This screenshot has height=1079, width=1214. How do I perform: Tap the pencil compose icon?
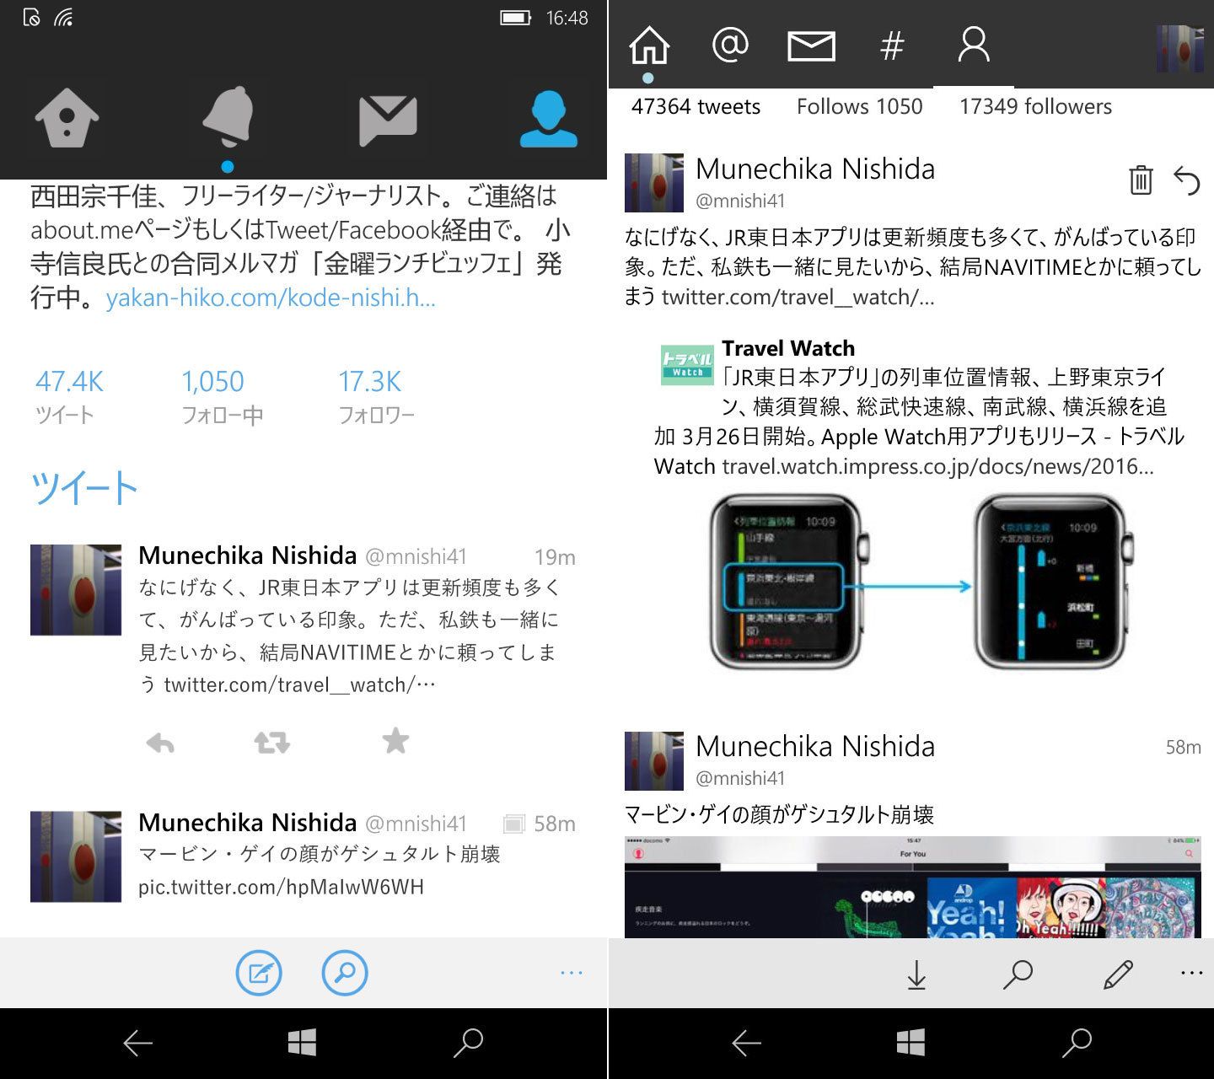(x=1118, y=974)
